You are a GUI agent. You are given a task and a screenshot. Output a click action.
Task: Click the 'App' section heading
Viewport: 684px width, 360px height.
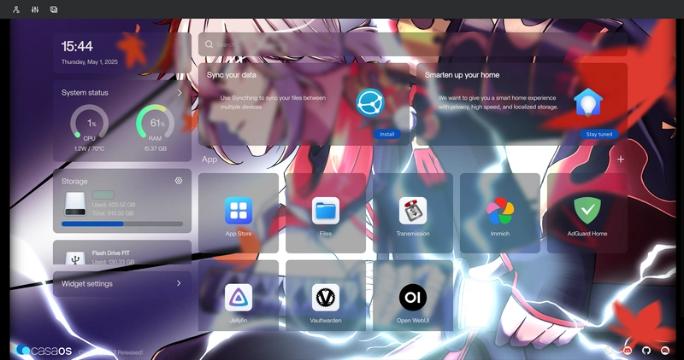tap(209, 160)
